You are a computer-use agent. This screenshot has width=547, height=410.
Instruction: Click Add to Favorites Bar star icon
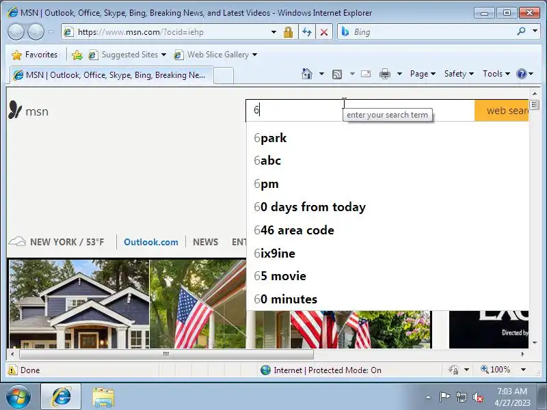77,55
